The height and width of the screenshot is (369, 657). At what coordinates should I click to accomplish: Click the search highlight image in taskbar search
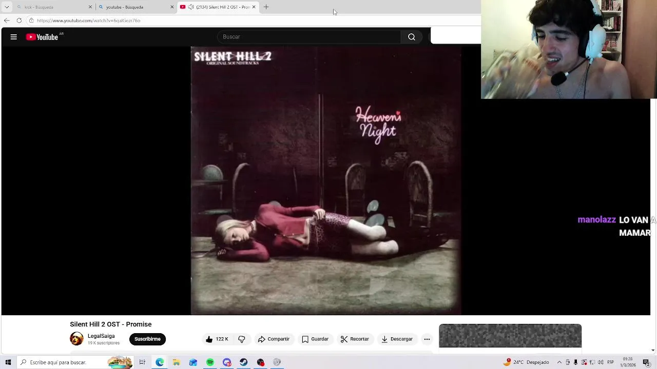[x=120, y=362]
